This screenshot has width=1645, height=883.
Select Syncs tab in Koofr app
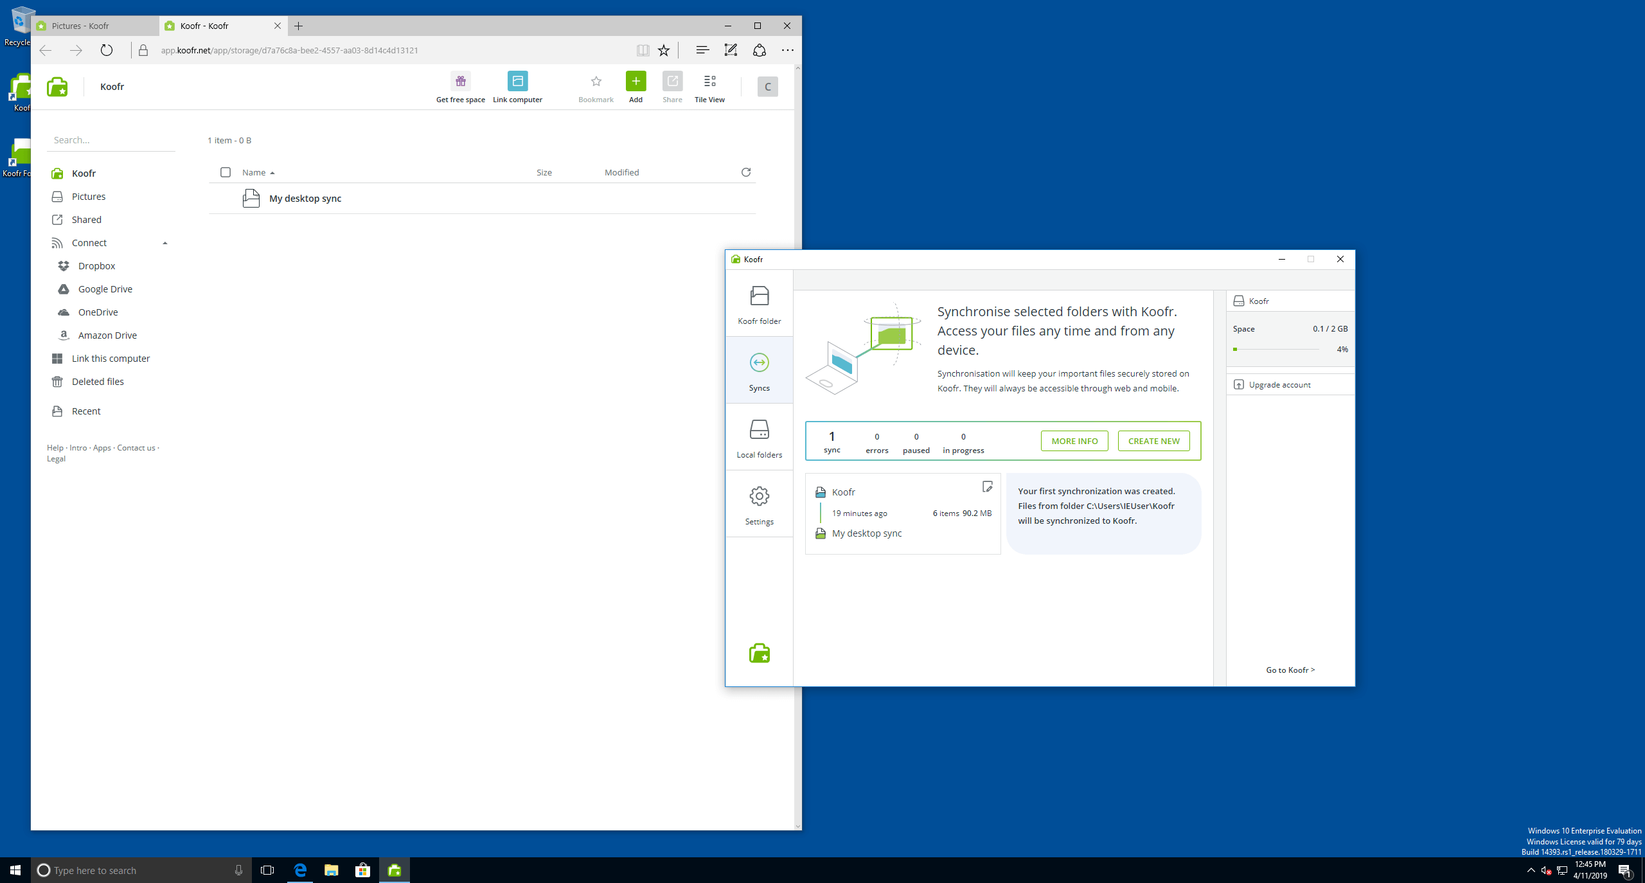759,371
